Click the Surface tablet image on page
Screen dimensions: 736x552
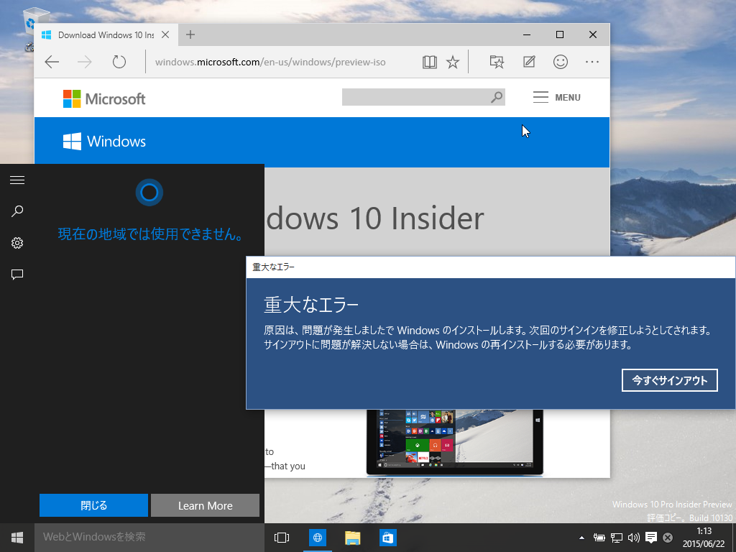[454, 443]
